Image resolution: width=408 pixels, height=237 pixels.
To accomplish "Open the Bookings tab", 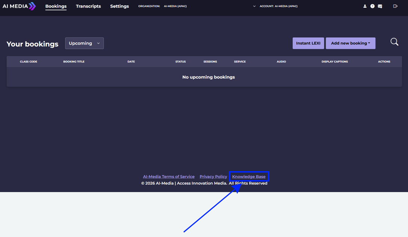I will [56, 6].
